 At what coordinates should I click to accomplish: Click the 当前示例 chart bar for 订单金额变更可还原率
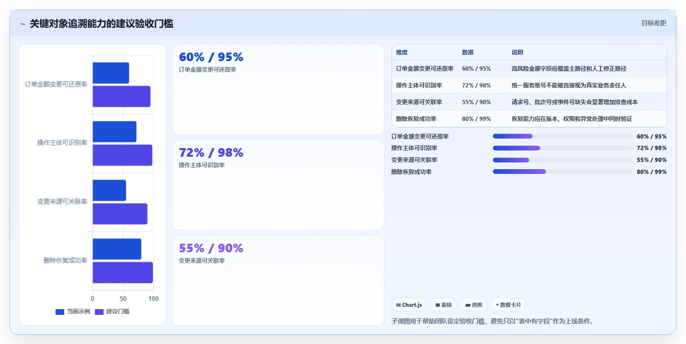111,73
